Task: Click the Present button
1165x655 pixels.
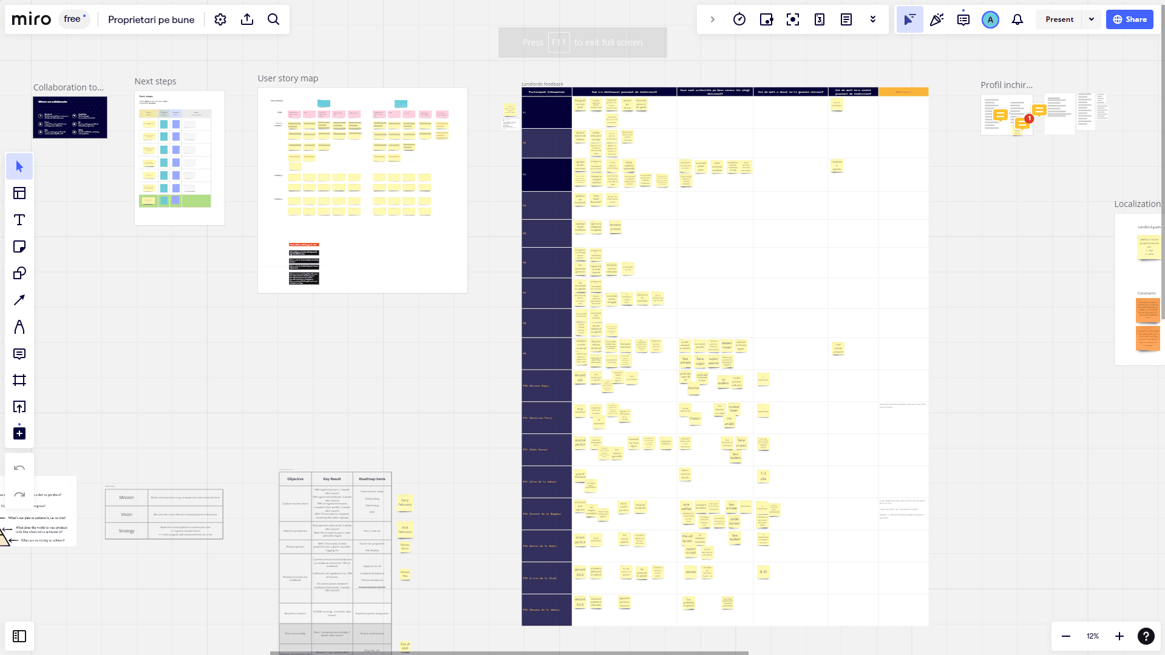Action: coord(1059,19)
